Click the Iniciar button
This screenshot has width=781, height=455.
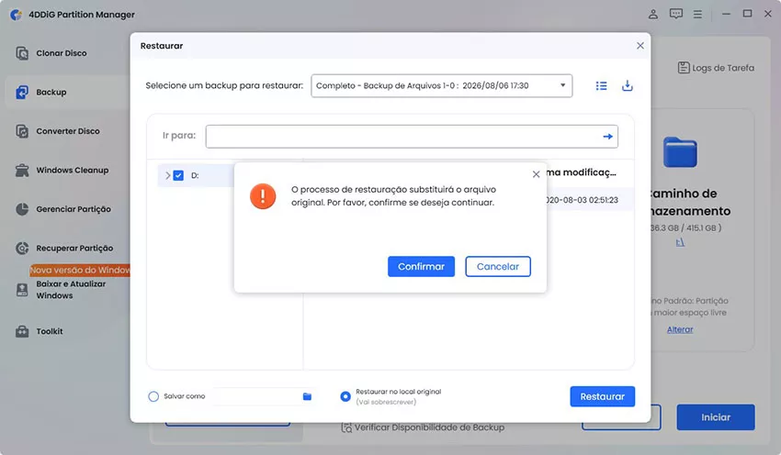[716, 417]
